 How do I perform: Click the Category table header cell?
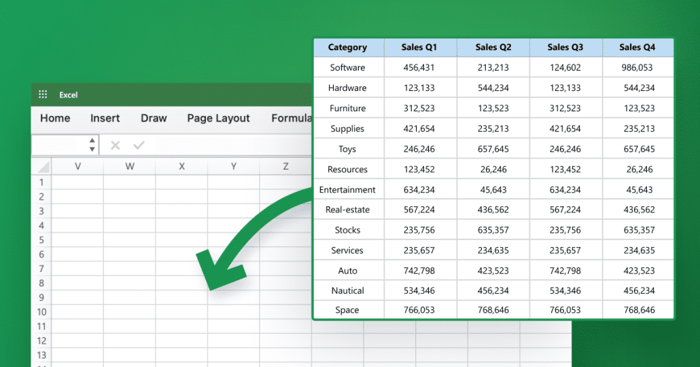coord(348,47)
